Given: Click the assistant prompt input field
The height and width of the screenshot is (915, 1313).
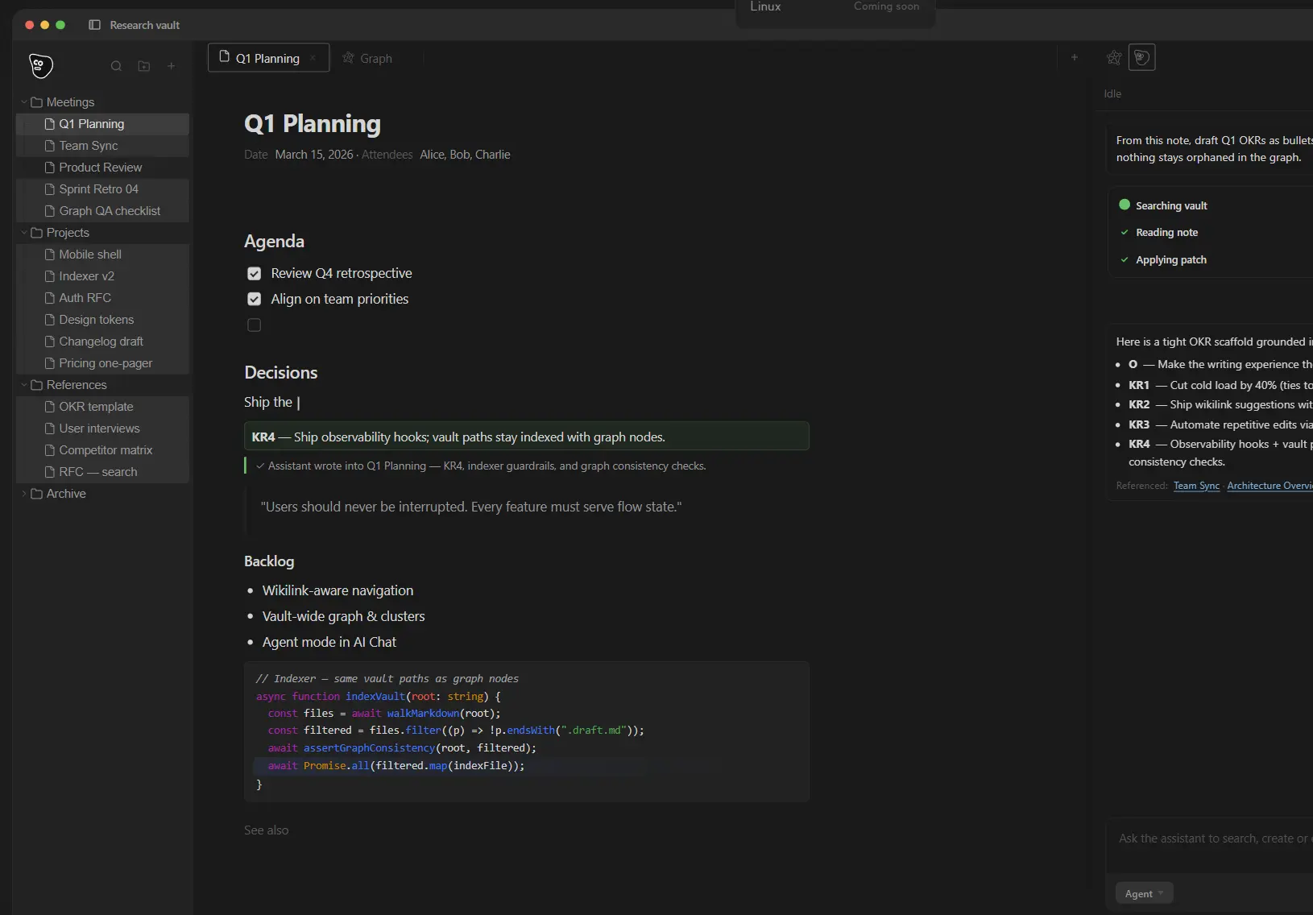Looking at the screenshot, I should coord(1211,845).
